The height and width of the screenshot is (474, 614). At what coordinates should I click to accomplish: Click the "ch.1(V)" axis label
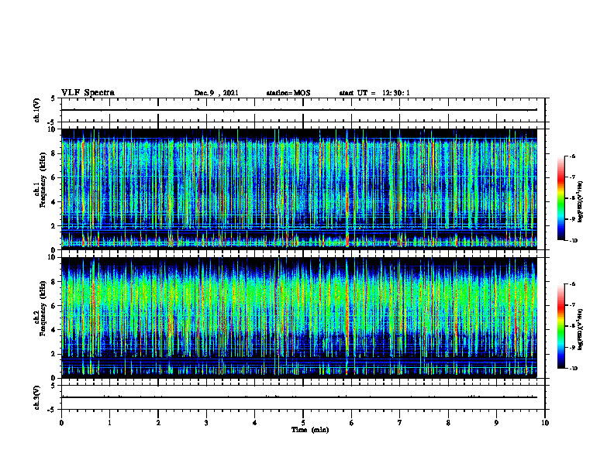point(36,110)
